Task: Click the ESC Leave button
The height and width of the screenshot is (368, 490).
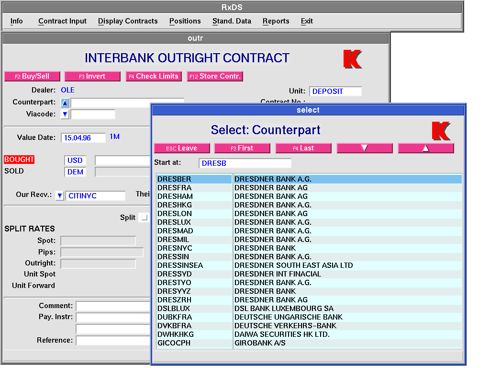Action: 182,148
